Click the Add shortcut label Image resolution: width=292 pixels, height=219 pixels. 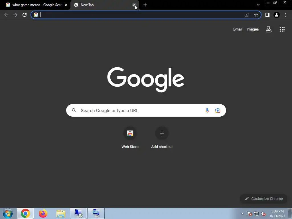(162, 147)
